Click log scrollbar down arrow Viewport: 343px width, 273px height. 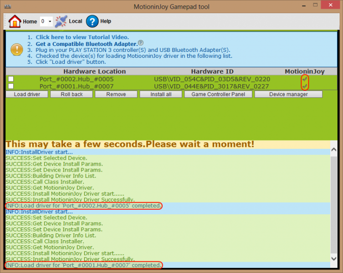[333, 258]
